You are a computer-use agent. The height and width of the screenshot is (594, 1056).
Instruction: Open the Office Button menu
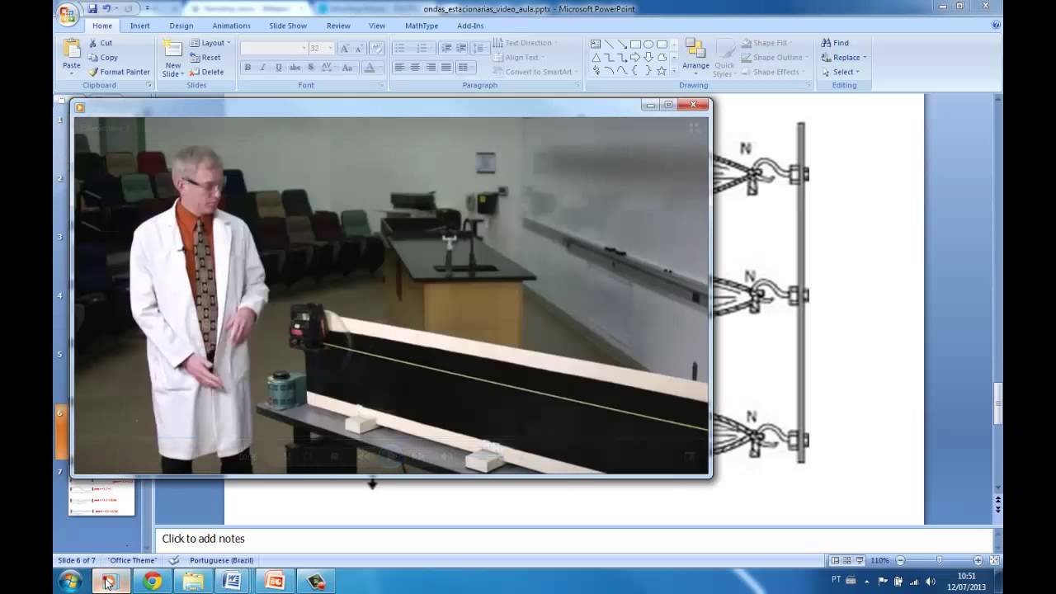(x=68, y=14)
